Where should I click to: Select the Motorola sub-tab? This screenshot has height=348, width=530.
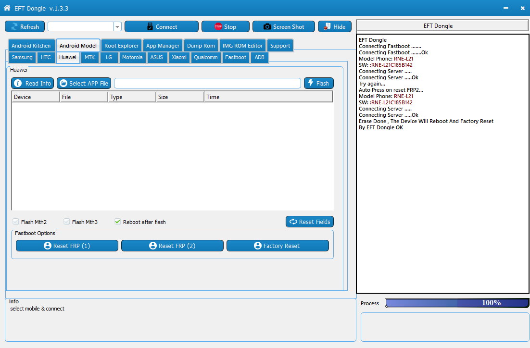(132, 57)
